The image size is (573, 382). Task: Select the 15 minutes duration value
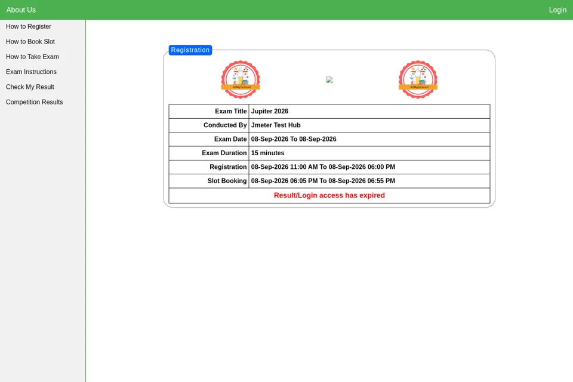(267, 153)
